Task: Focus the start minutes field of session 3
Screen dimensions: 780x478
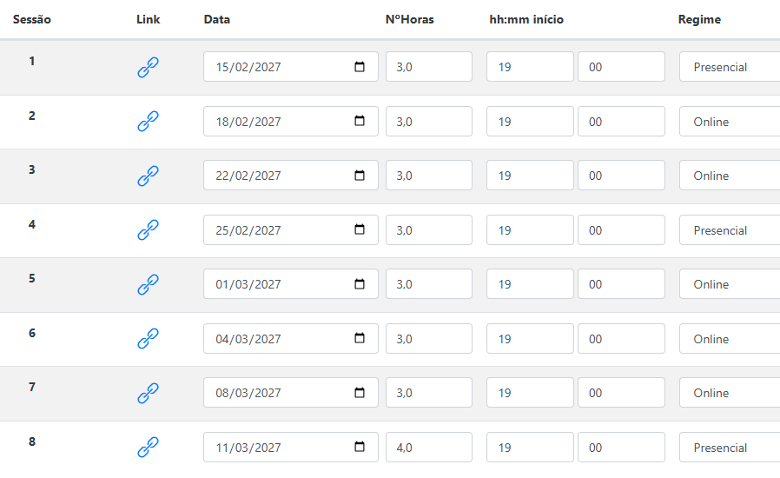Action: pyautogui.click(x=621, y=176)
